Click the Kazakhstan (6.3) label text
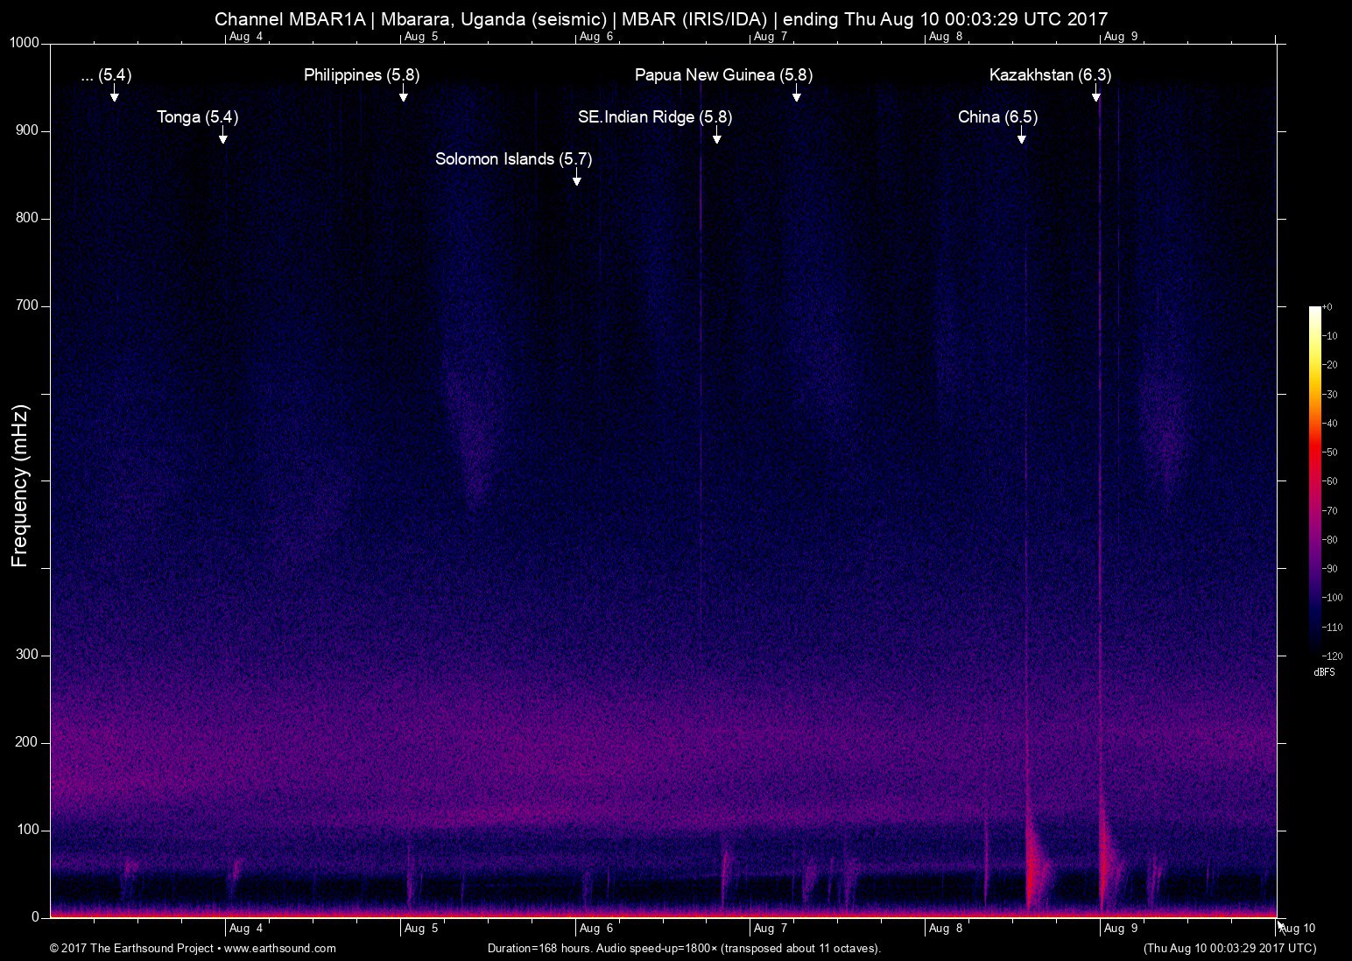 [1050, 75]
